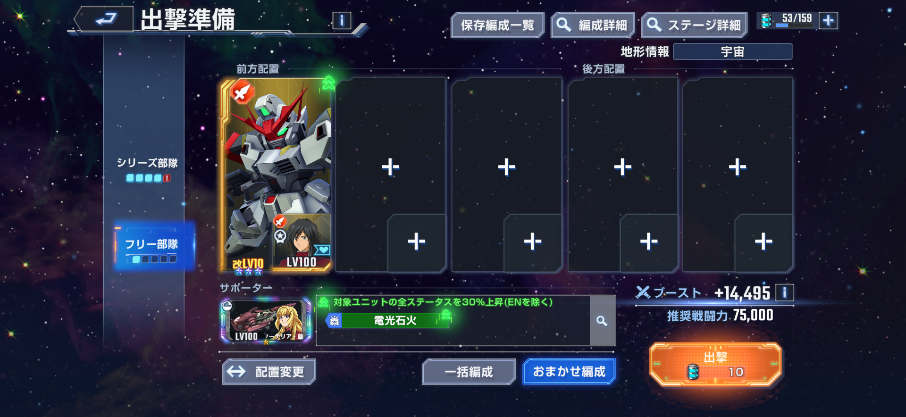
Task: Add energy with the plus icon
Action: pyautogui.click(x=828, y=20)
